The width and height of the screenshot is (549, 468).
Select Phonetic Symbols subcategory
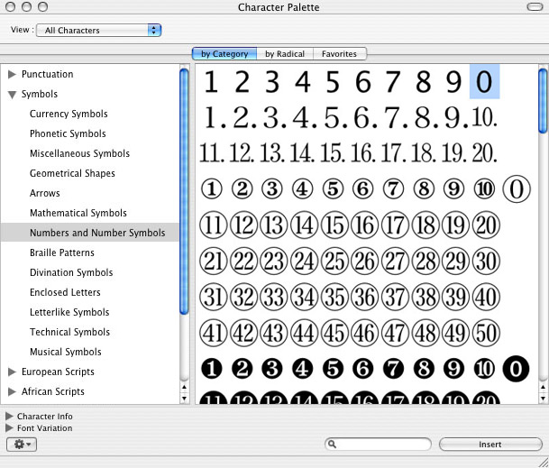click(68, 133)
